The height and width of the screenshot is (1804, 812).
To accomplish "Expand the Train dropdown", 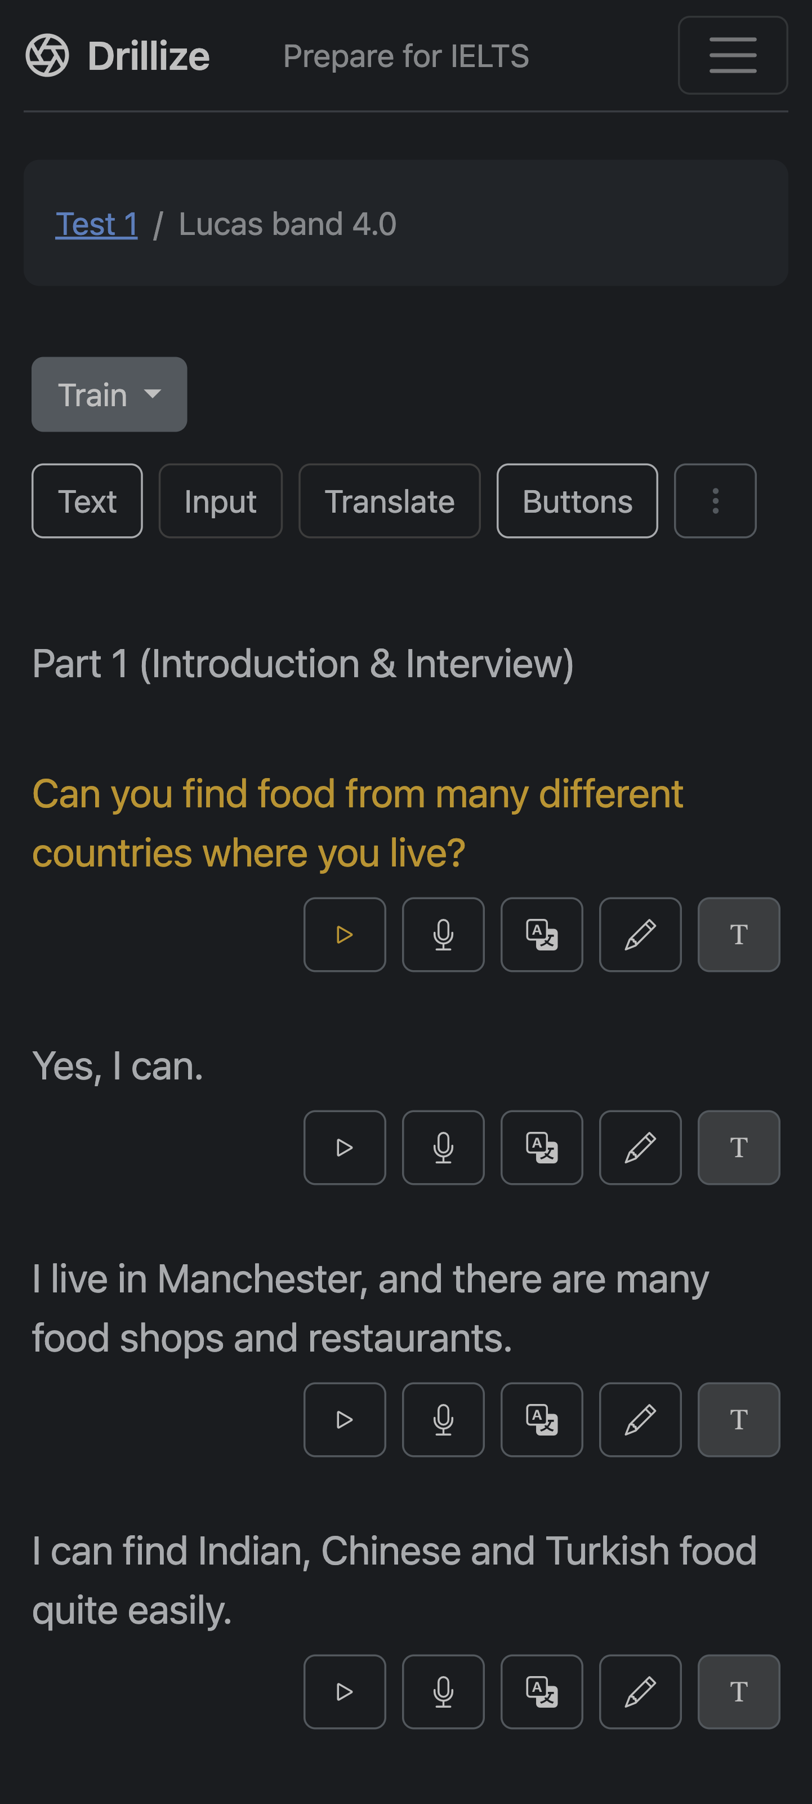I will click(109, 394).
